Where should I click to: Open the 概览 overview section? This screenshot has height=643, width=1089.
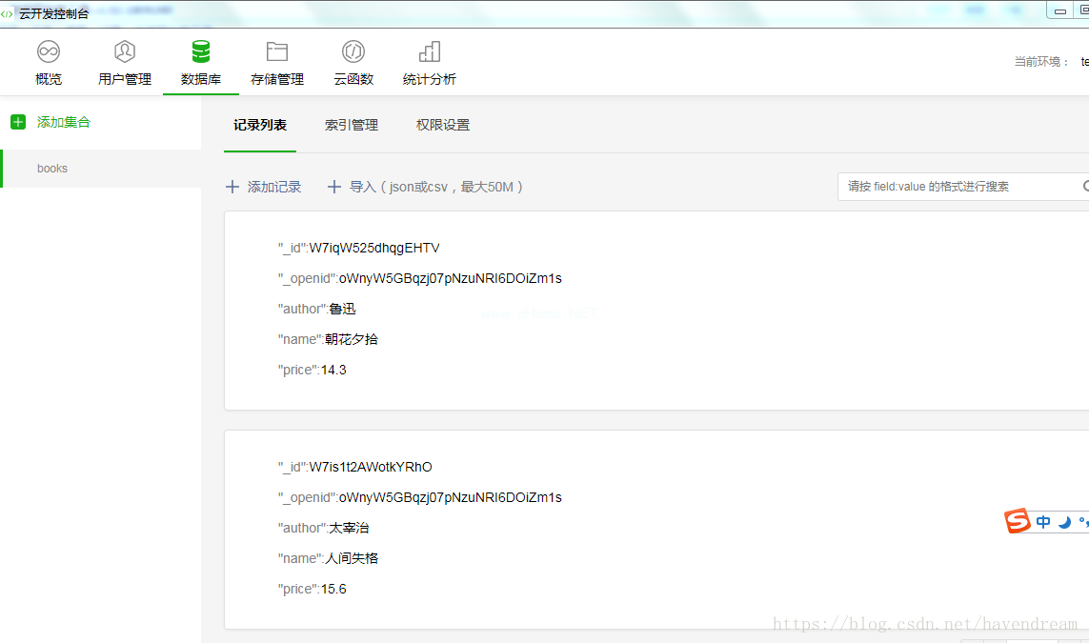pos(49,63)
